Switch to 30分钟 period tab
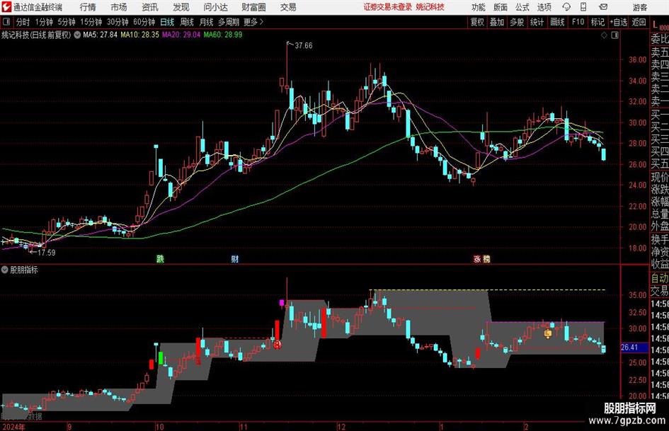 (x=118, y=22)
